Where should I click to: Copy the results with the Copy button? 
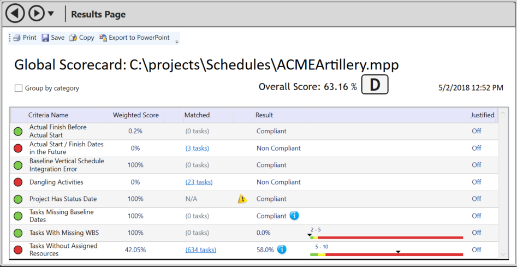coord(81,38)
